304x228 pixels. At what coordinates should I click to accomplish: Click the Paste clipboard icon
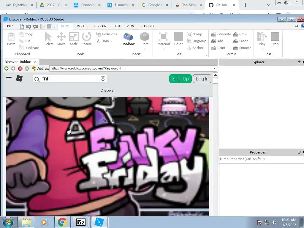pyautogui.click(x=11, y=39)
